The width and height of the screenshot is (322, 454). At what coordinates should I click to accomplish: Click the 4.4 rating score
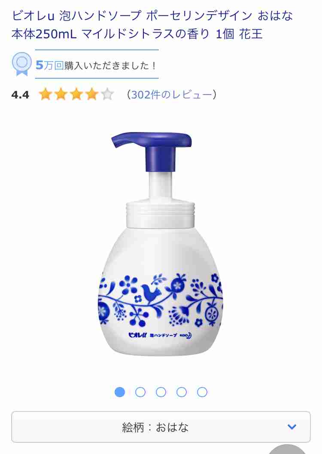tap(20, 95)
